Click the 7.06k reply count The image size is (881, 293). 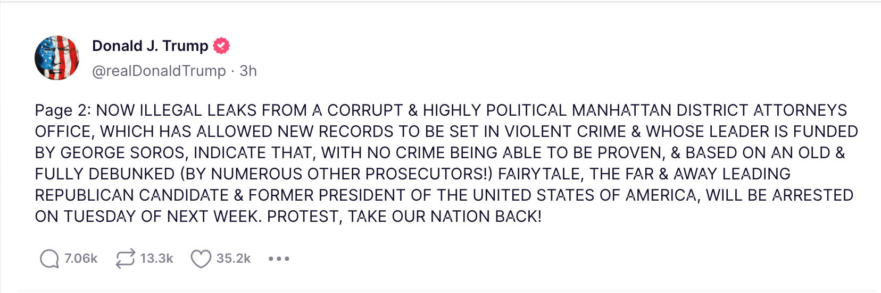81,258
